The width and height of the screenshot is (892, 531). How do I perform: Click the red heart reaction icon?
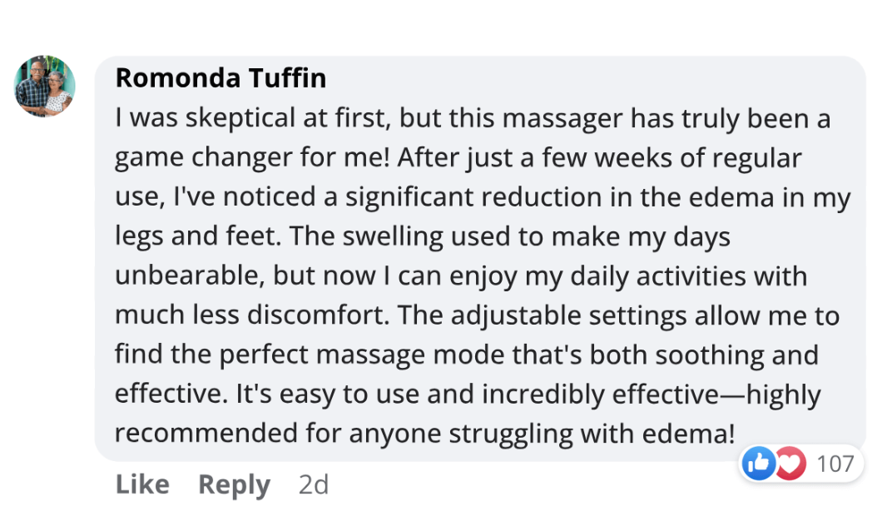pyautogui.click(x=790, y=464)
